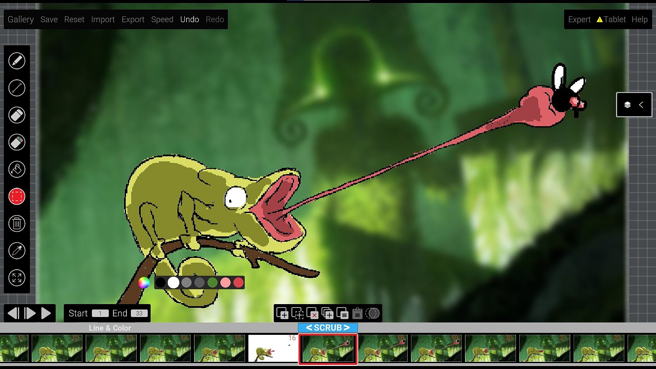Select the Pencil drawing tool
The height and width of the screenshot is (369, 656).
coord(17,61)
